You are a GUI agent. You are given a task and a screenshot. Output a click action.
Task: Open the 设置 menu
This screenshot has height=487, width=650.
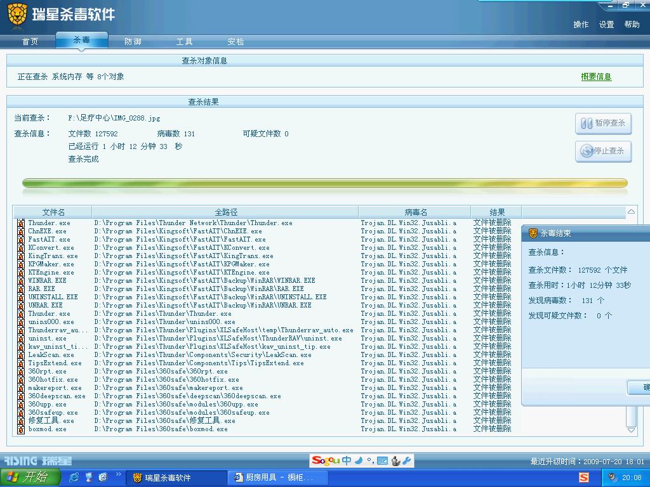click(606, 25)
